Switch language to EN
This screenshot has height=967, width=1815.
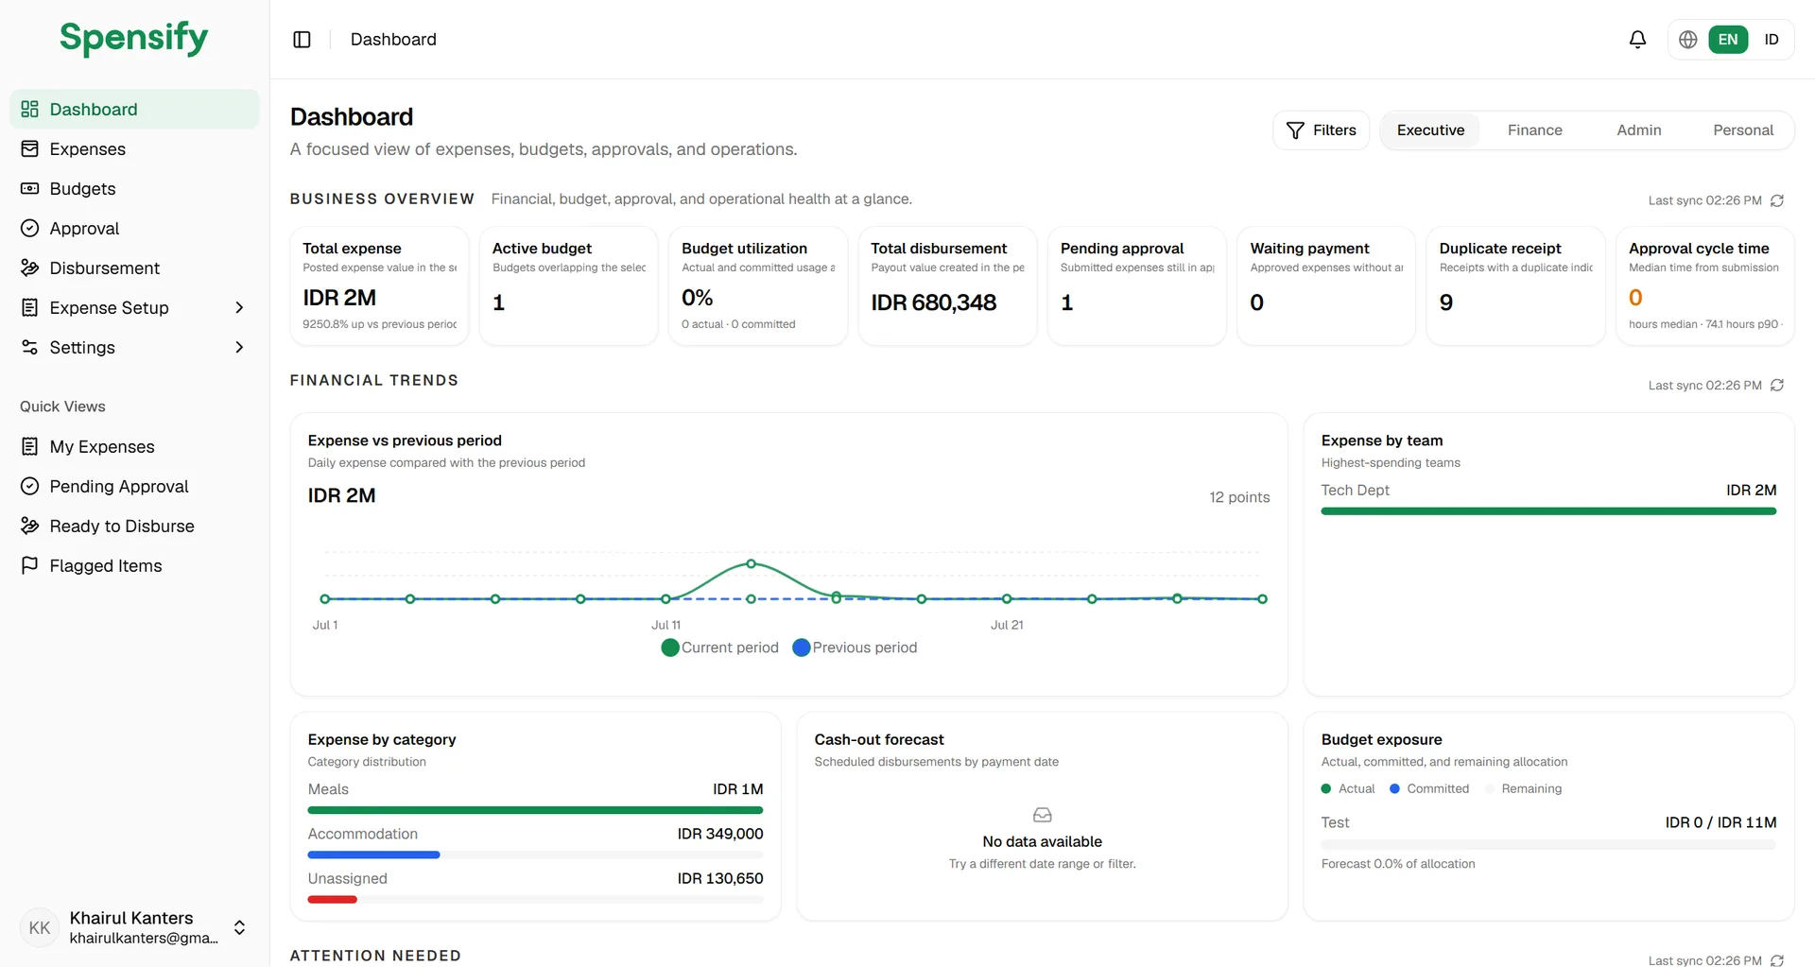(x=1728, y=40)
